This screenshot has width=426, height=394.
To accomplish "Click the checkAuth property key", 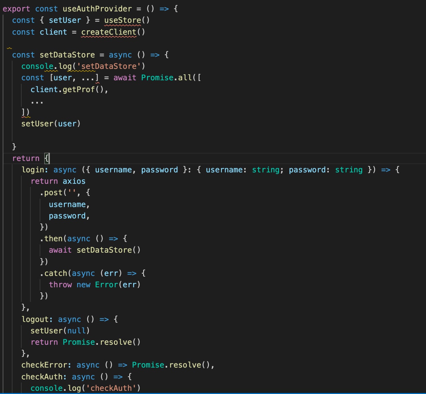I will tap(42, 377).
